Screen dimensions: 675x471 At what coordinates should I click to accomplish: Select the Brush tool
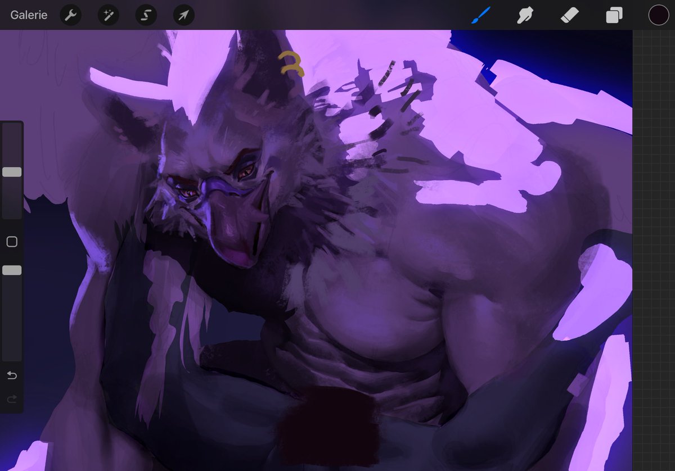[480, 15]
